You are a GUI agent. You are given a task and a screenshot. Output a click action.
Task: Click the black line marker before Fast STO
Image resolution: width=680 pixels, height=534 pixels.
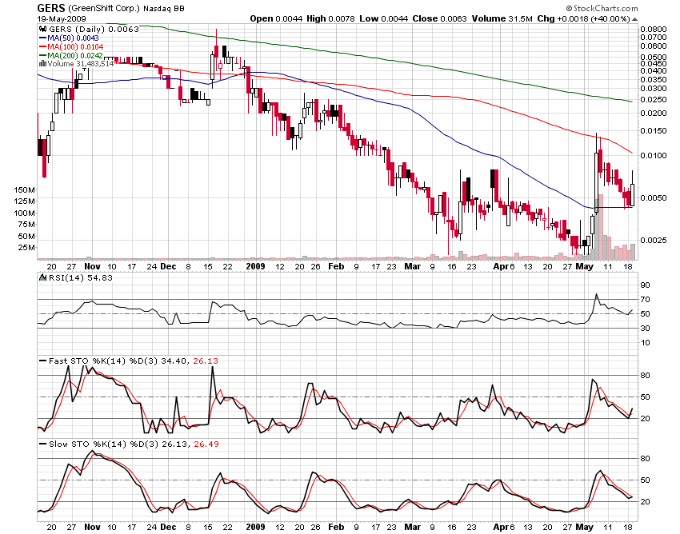coord(43,361)
